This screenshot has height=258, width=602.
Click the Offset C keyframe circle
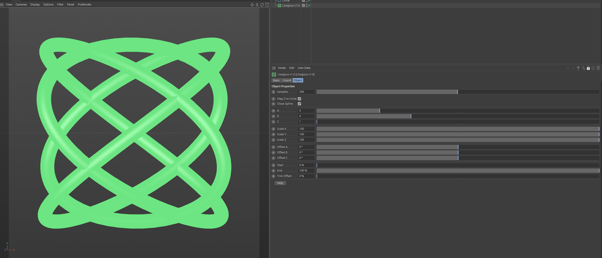point(273,158)
